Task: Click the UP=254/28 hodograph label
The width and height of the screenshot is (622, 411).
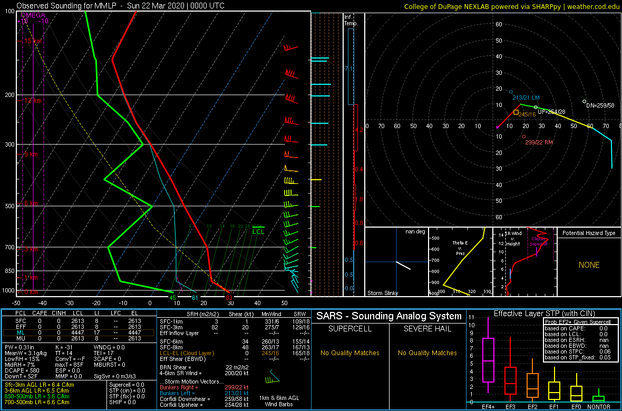Action: [551, 112]
